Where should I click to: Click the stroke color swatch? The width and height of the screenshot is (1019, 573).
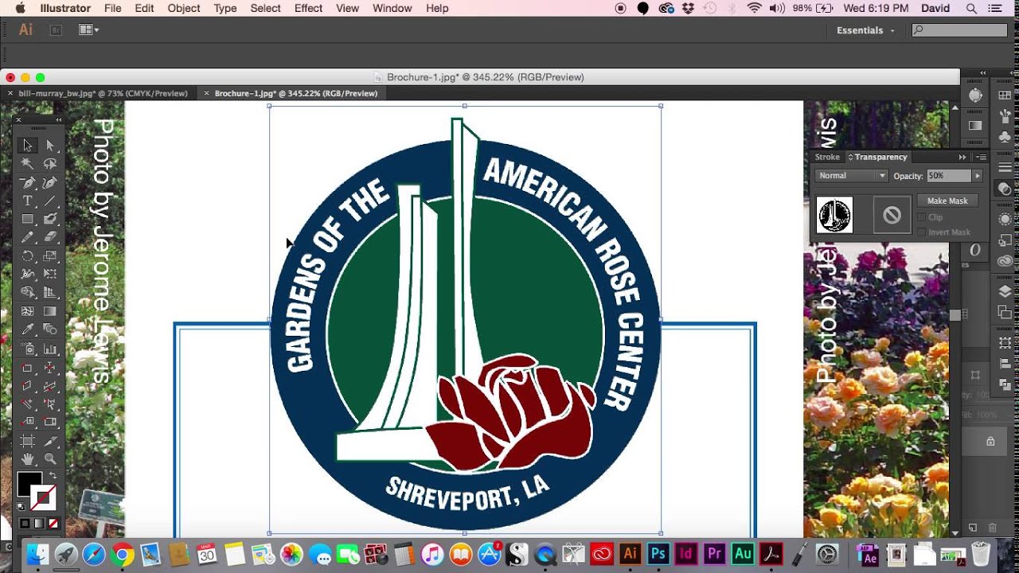(x=45, y=497)
